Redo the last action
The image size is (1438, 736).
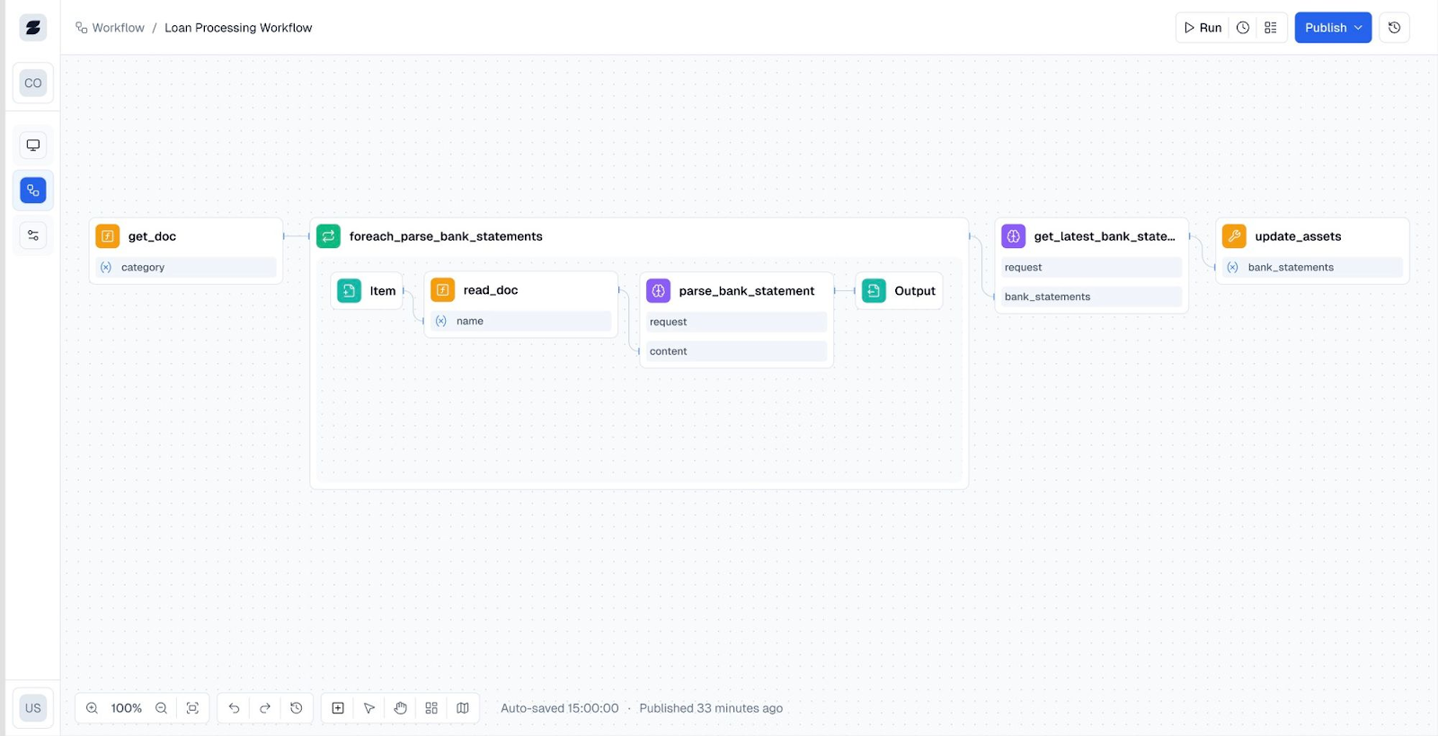(265, 708)
